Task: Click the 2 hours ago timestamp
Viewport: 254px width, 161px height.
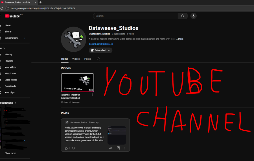Action: coord(94,122)
